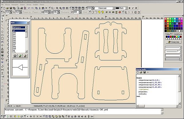Undo the last action
This screenshot has width=184, height=119.
point(29,8)
